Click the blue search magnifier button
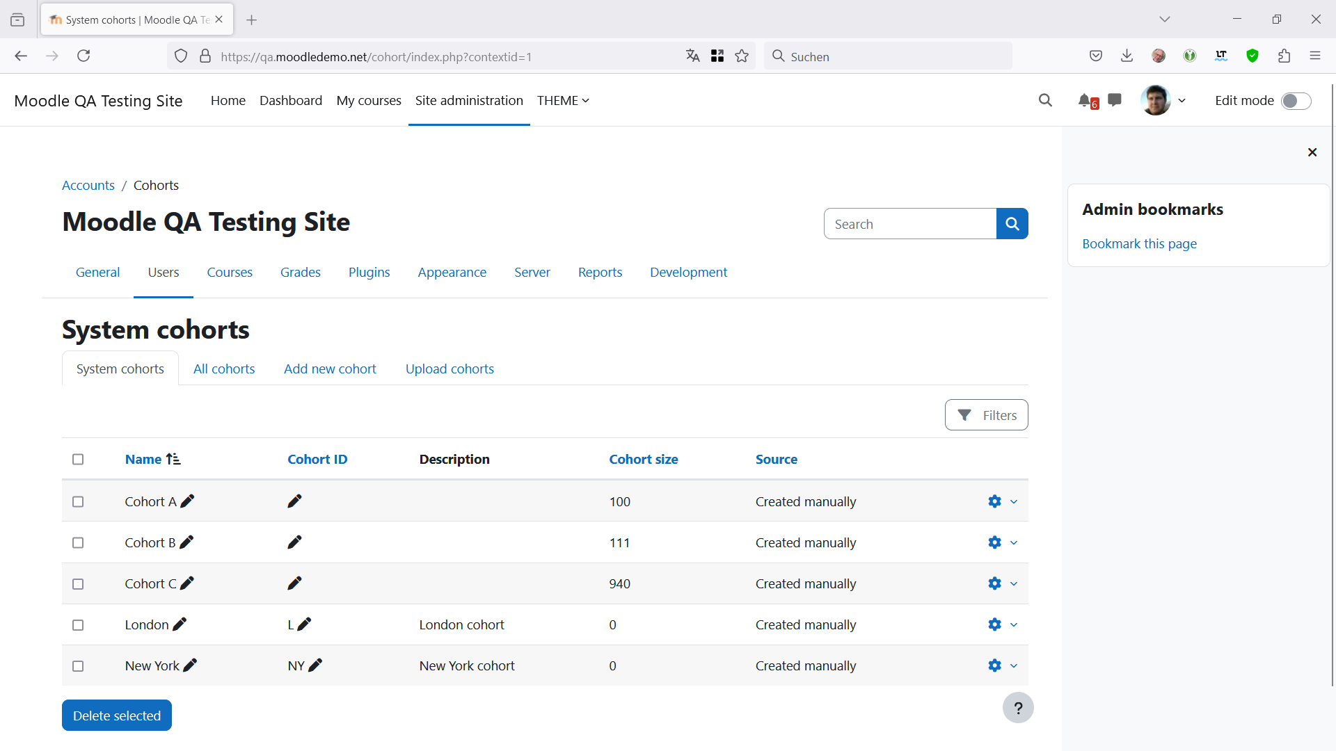This screenshot has width=1336, height=751. click(1012, 224)
